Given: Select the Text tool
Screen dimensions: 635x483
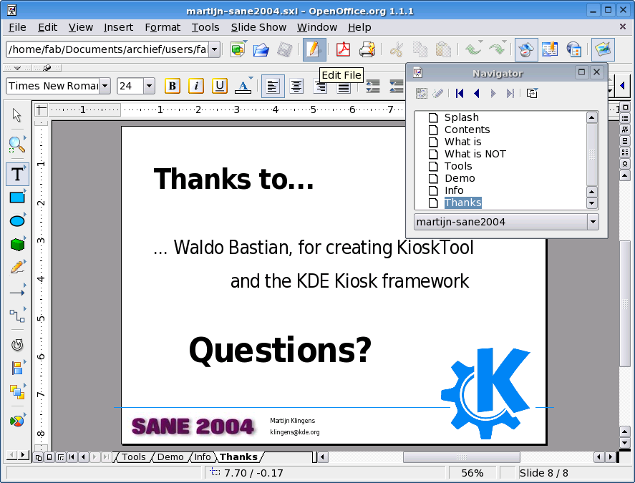Looking at the screenshot, I should [17, 175].
